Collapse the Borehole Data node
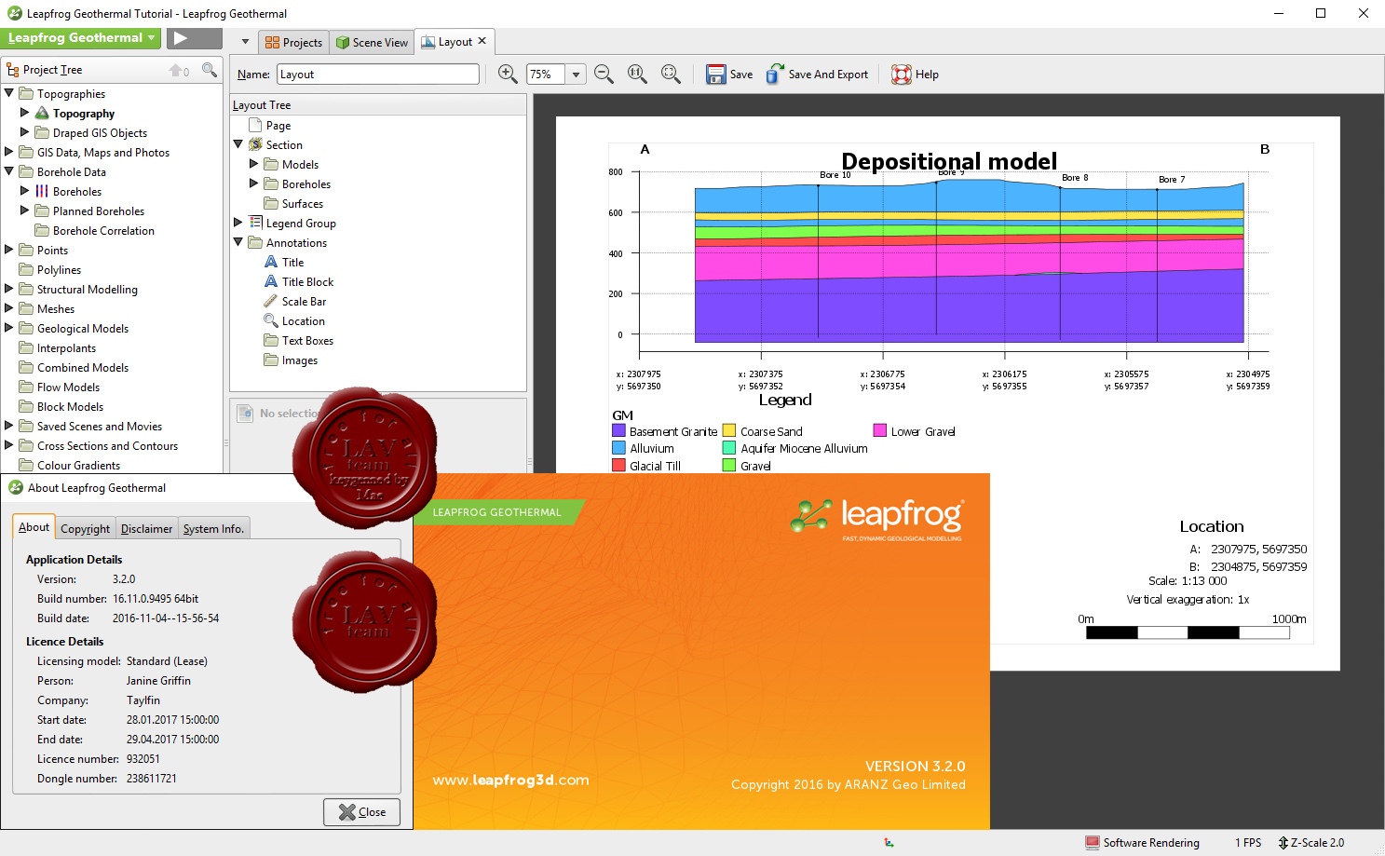This screenshot has width=1385, height=856. [9, 171]
